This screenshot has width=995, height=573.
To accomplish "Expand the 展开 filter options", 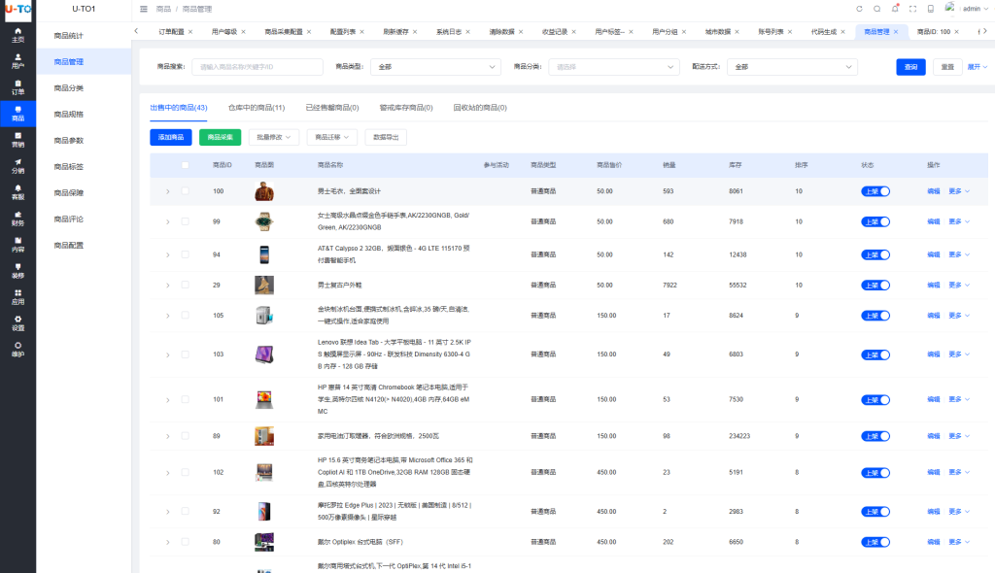I will tap(978, 67).
